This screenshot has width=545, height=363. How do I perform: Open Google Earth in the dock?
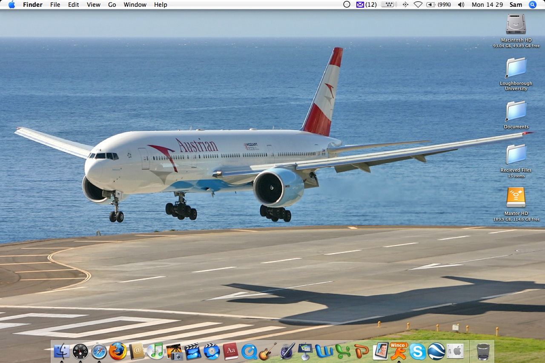coord(436,352)
